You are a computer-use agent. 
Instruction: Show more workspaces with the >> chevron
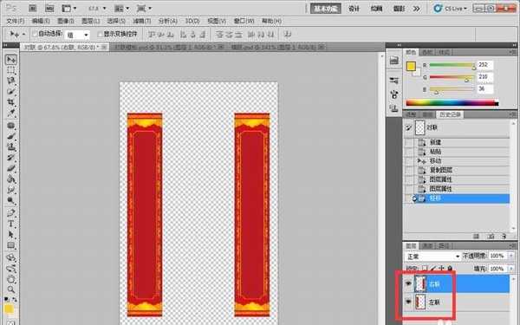(417, 9)
